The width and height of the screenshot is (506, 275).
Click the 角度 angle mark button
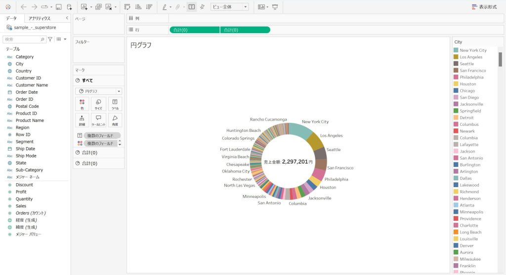115,120
